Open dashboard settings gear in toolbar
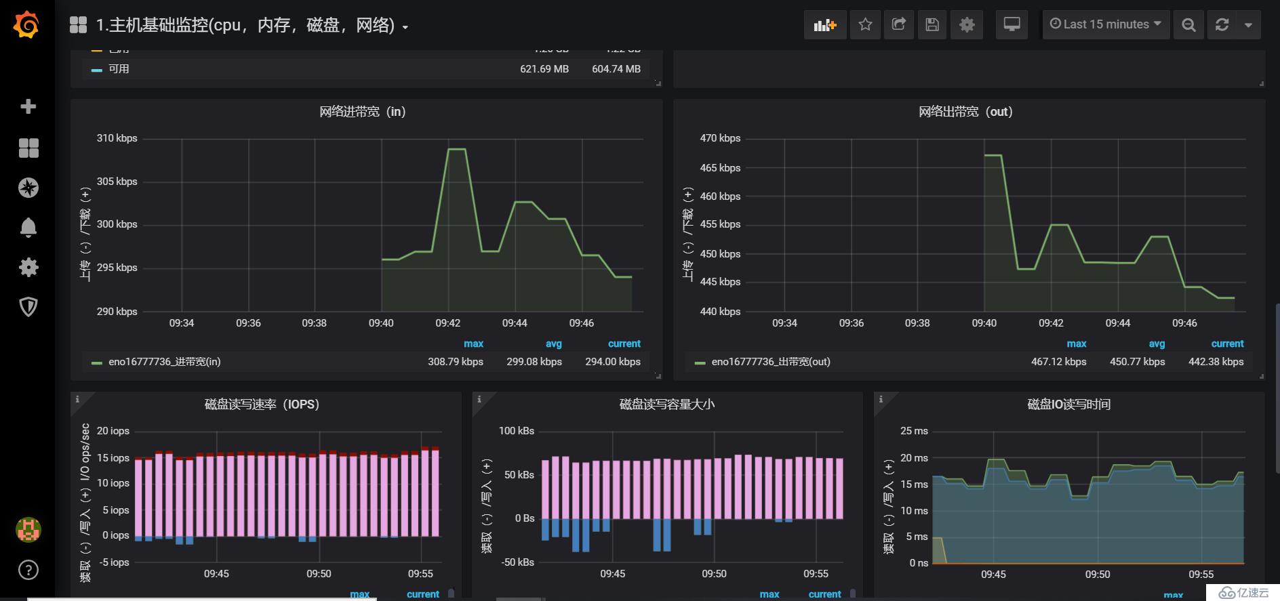 967,25
